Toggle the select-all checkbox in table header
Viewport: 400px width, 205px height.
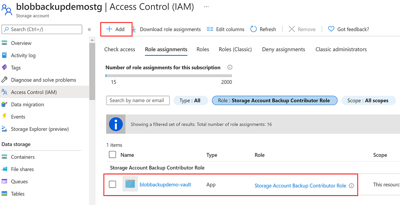[x=113, y=155]
